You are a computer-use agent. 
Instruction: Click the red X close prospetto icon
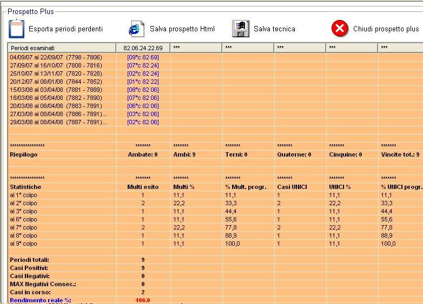coord(339,29)
